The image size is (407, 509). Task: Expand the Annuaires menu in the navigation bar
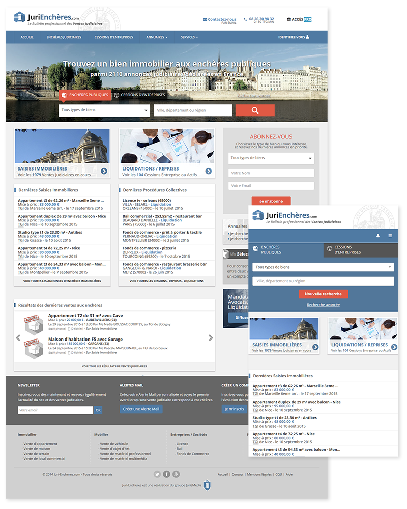pyautogui.click(x=157, y=37)
